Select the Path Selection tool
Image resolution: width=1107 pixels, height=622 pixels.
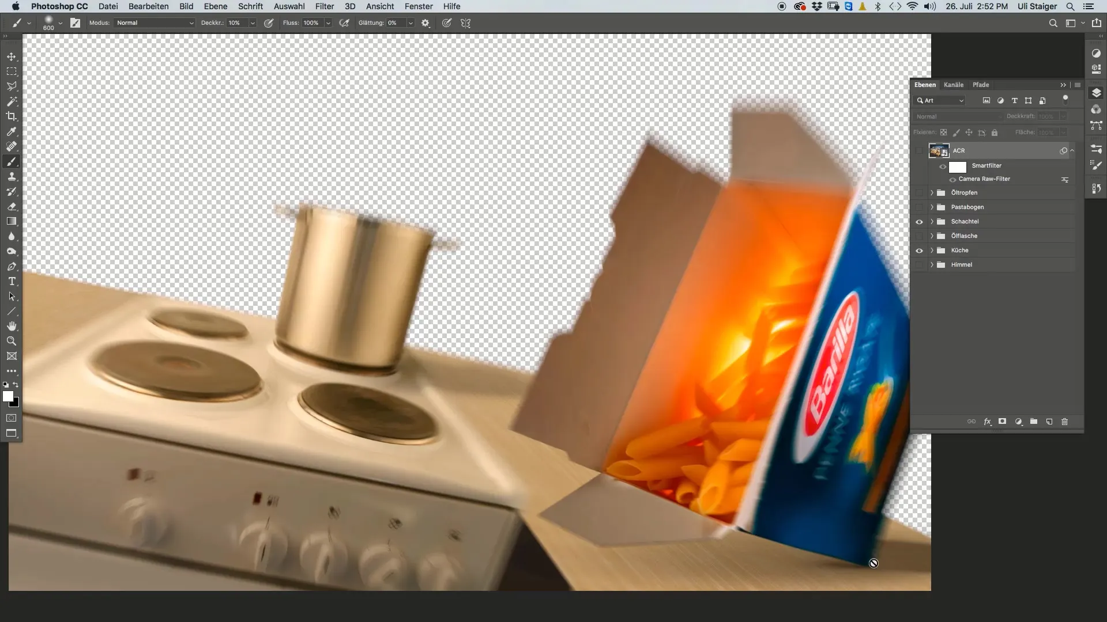(12, 297)
